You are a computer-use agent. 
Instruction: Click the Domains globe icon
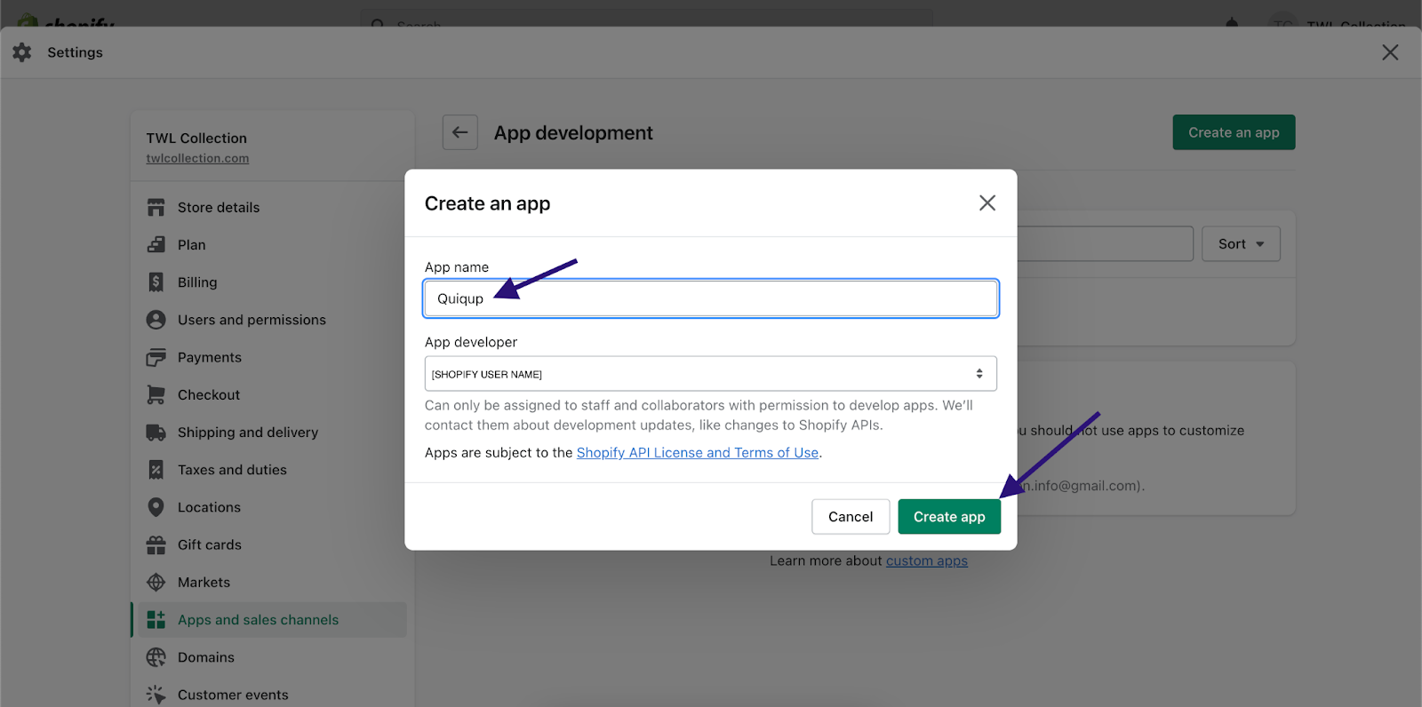pyautogui.click(x=156, y=657)
